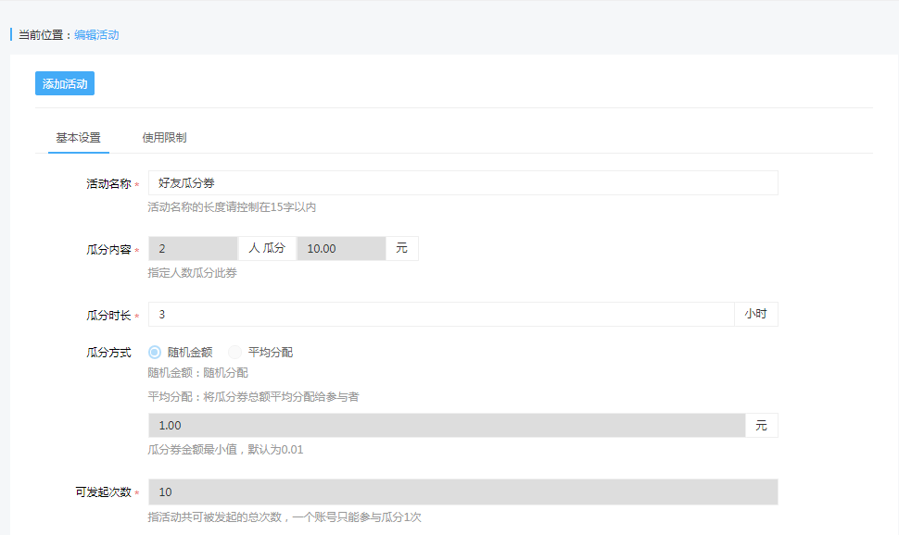
Task: Click the 瓜分 people count field showing 2
Action: [x=193, y=249]
